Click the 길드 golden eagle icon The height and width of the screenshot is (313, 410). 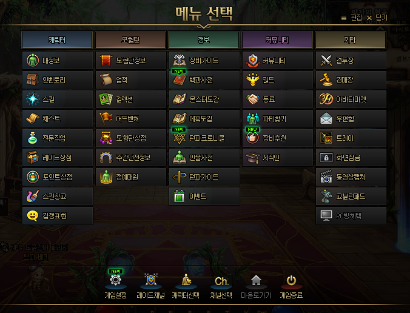tap(252, 79)
